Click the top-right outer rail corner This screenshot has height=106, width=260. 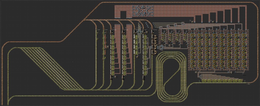[x=255, y=8]
